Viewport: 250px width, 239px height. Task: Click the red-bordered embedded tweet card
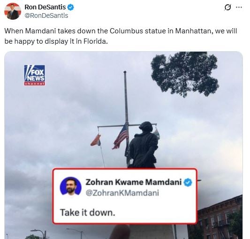click(x=125, y=196)
